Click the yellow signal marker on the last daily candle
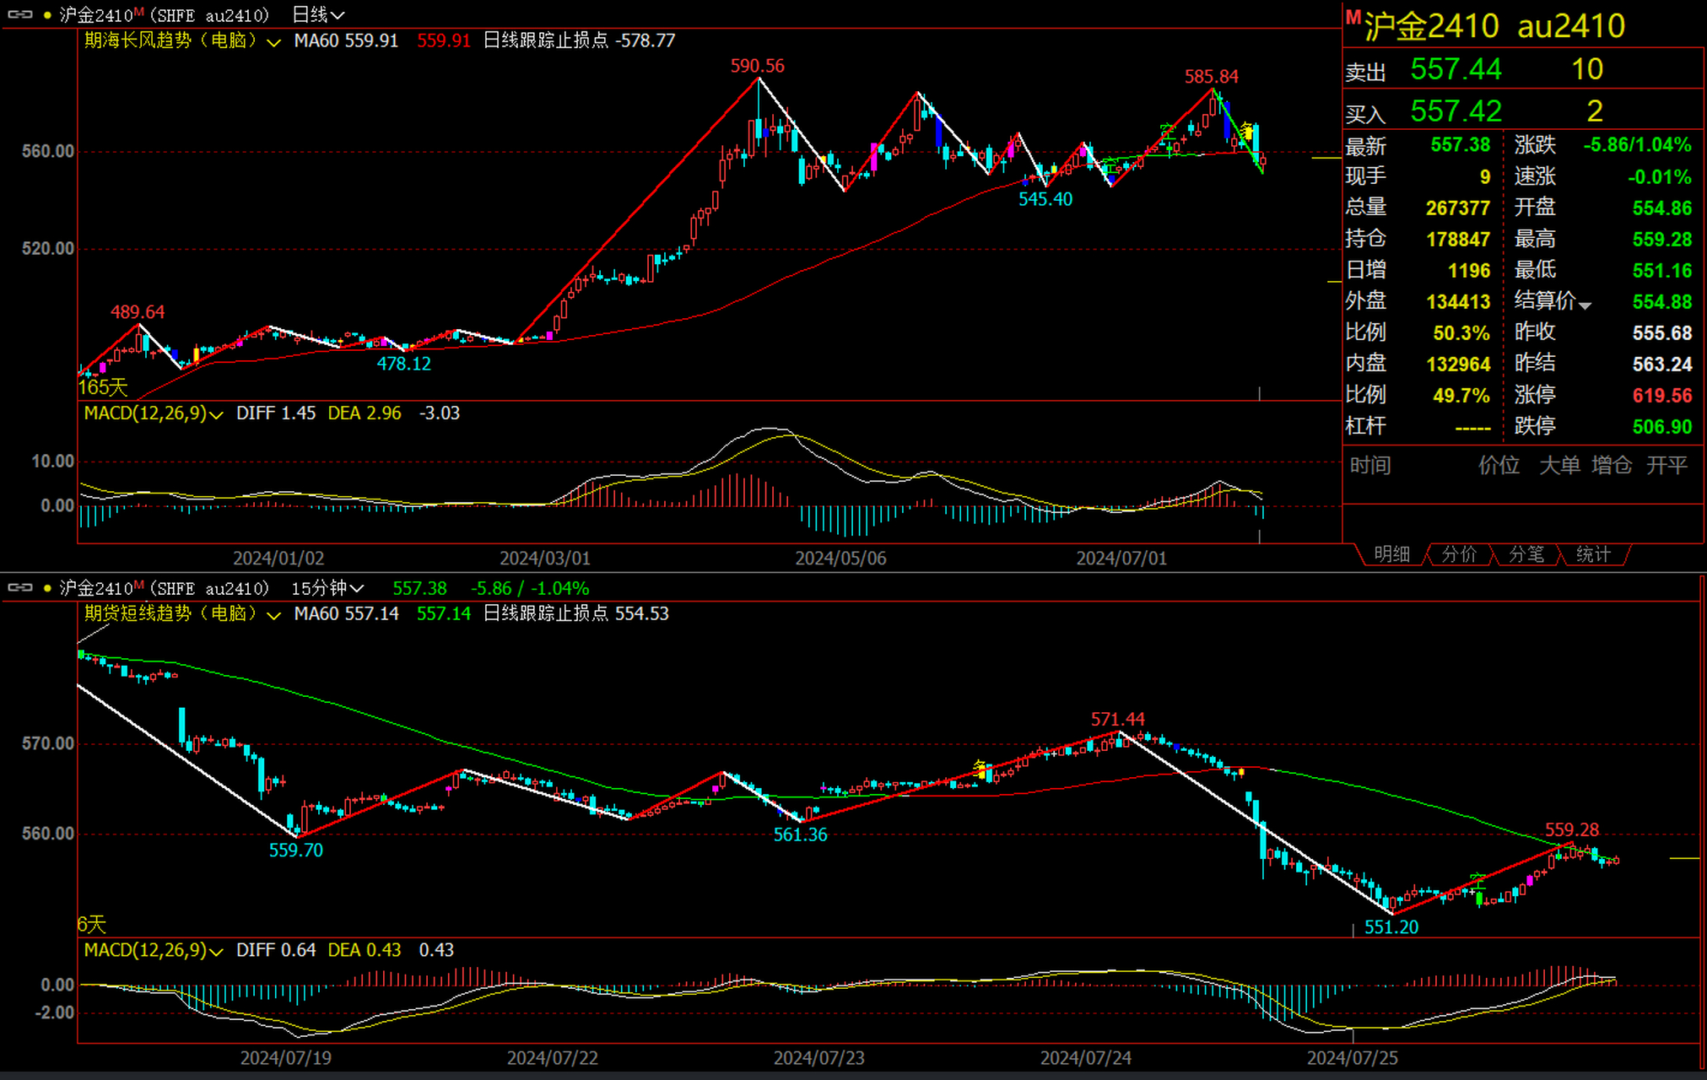1707x1080 pixels. coord(1247,131)
